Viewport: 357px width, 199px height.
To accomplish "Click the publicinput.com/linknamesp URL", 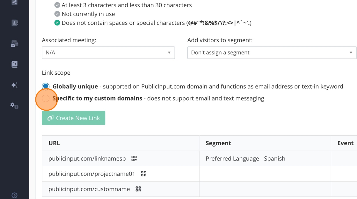I will click(x=87, y=158).
